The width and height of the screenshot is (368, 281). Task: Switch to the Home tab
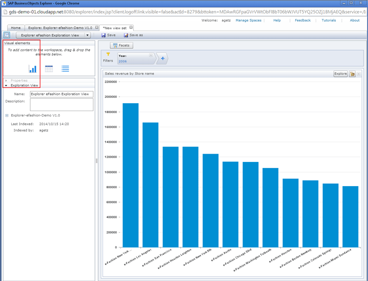coord(16,28)
